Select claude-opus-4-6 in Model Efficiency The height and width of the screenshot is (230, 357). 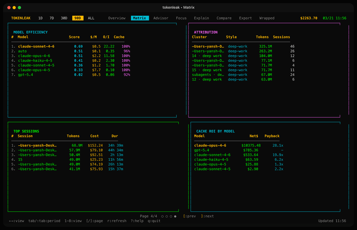coord(71,56)
